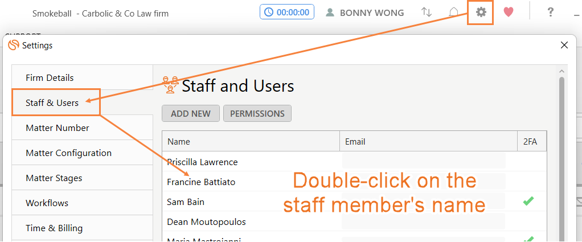Open help via question mark icon
582x242 pixels.
coord(551,13)
